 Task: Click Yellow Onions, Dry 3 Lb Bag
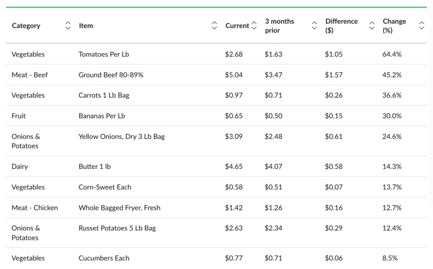point(122,136)
